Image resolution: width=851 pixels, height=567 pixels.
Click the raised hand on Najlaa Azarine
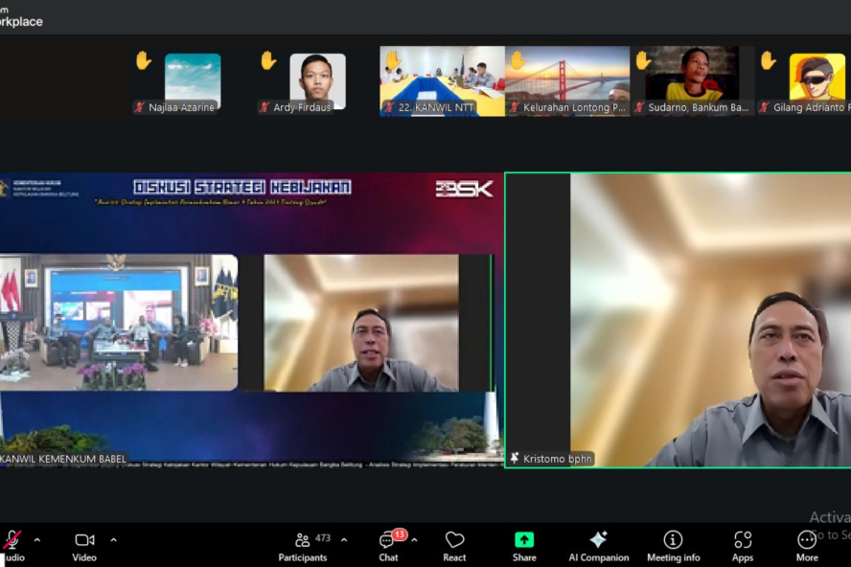coord(144,60)
